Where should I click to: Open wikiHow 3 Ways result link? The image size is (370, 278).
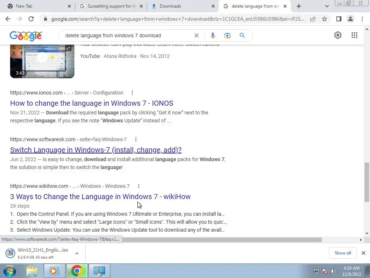coord(100,197)
